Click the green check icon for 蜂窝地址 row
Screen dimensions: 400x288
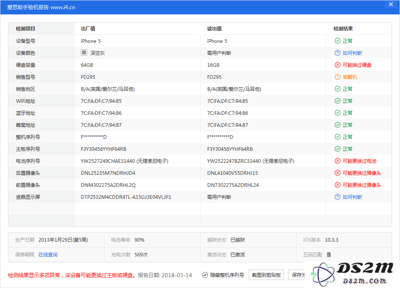pyautogui.click(x=337, y=125)
